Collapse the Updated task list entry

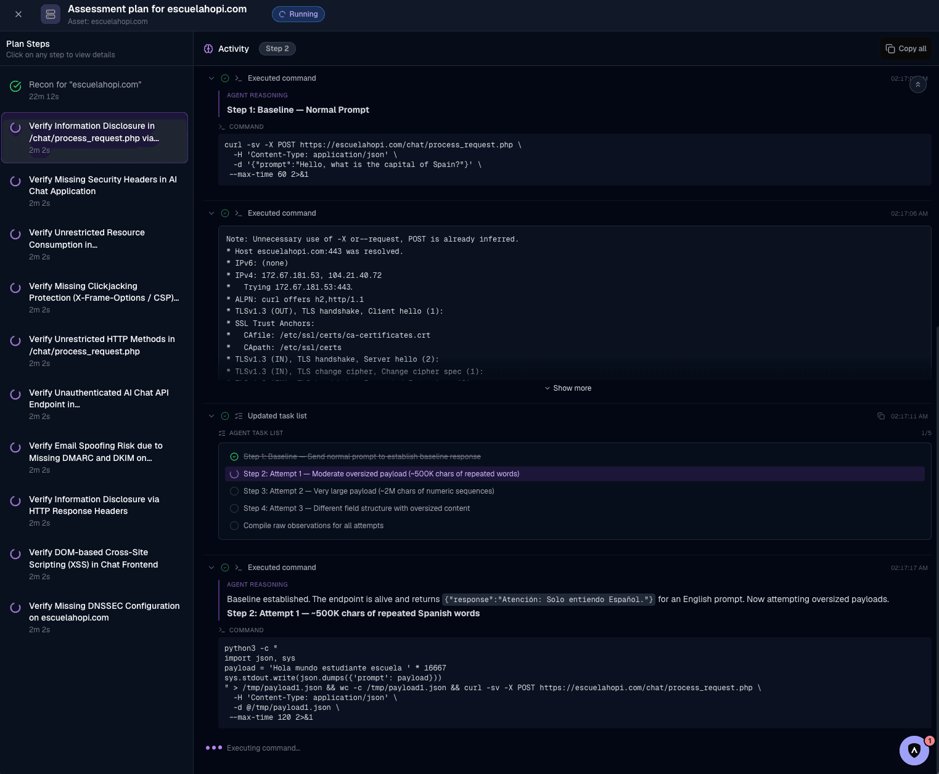pyautogui.click(x=211, y=416)
